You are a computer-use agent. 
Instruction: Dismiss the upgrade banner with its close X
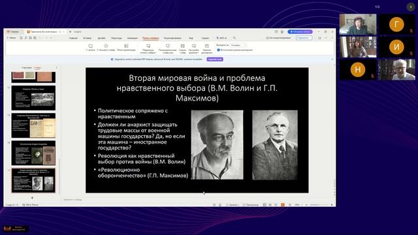click(332, 59)
